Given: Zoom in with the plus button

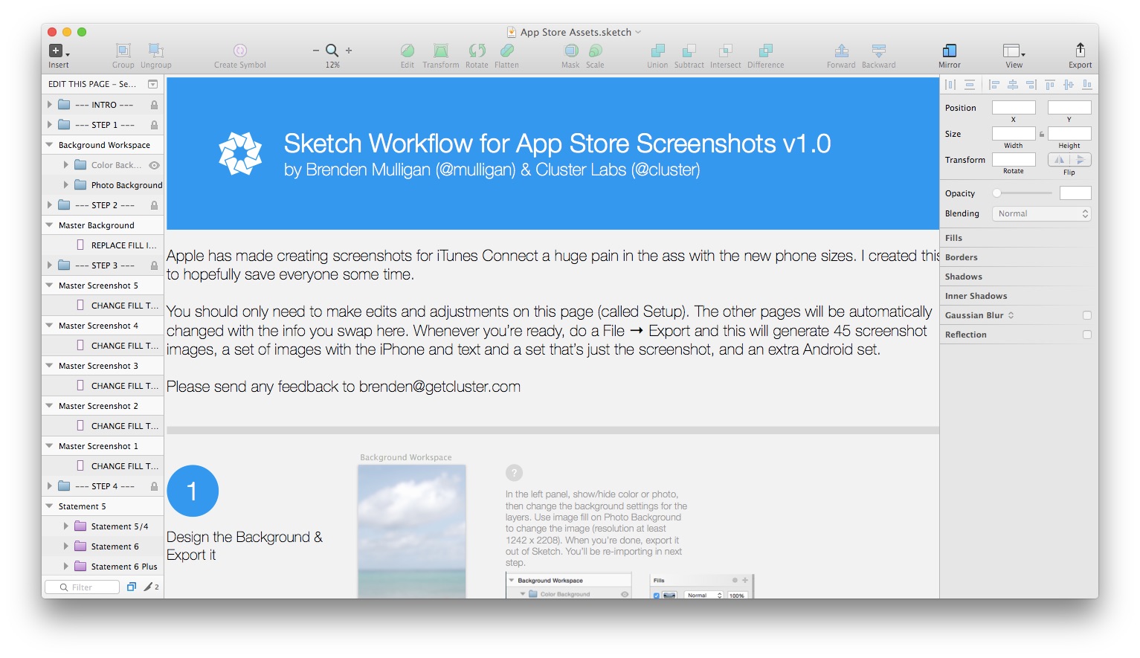Looking at the screenshot, I should (x=349, y=51).
